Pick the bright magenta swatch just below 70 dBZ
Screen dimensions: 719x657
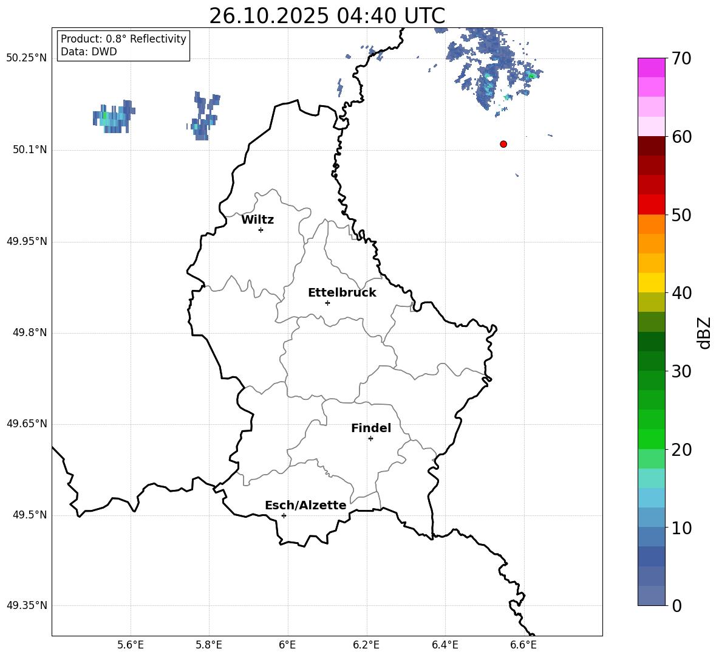pyautogui.click(x=651, y=68)
